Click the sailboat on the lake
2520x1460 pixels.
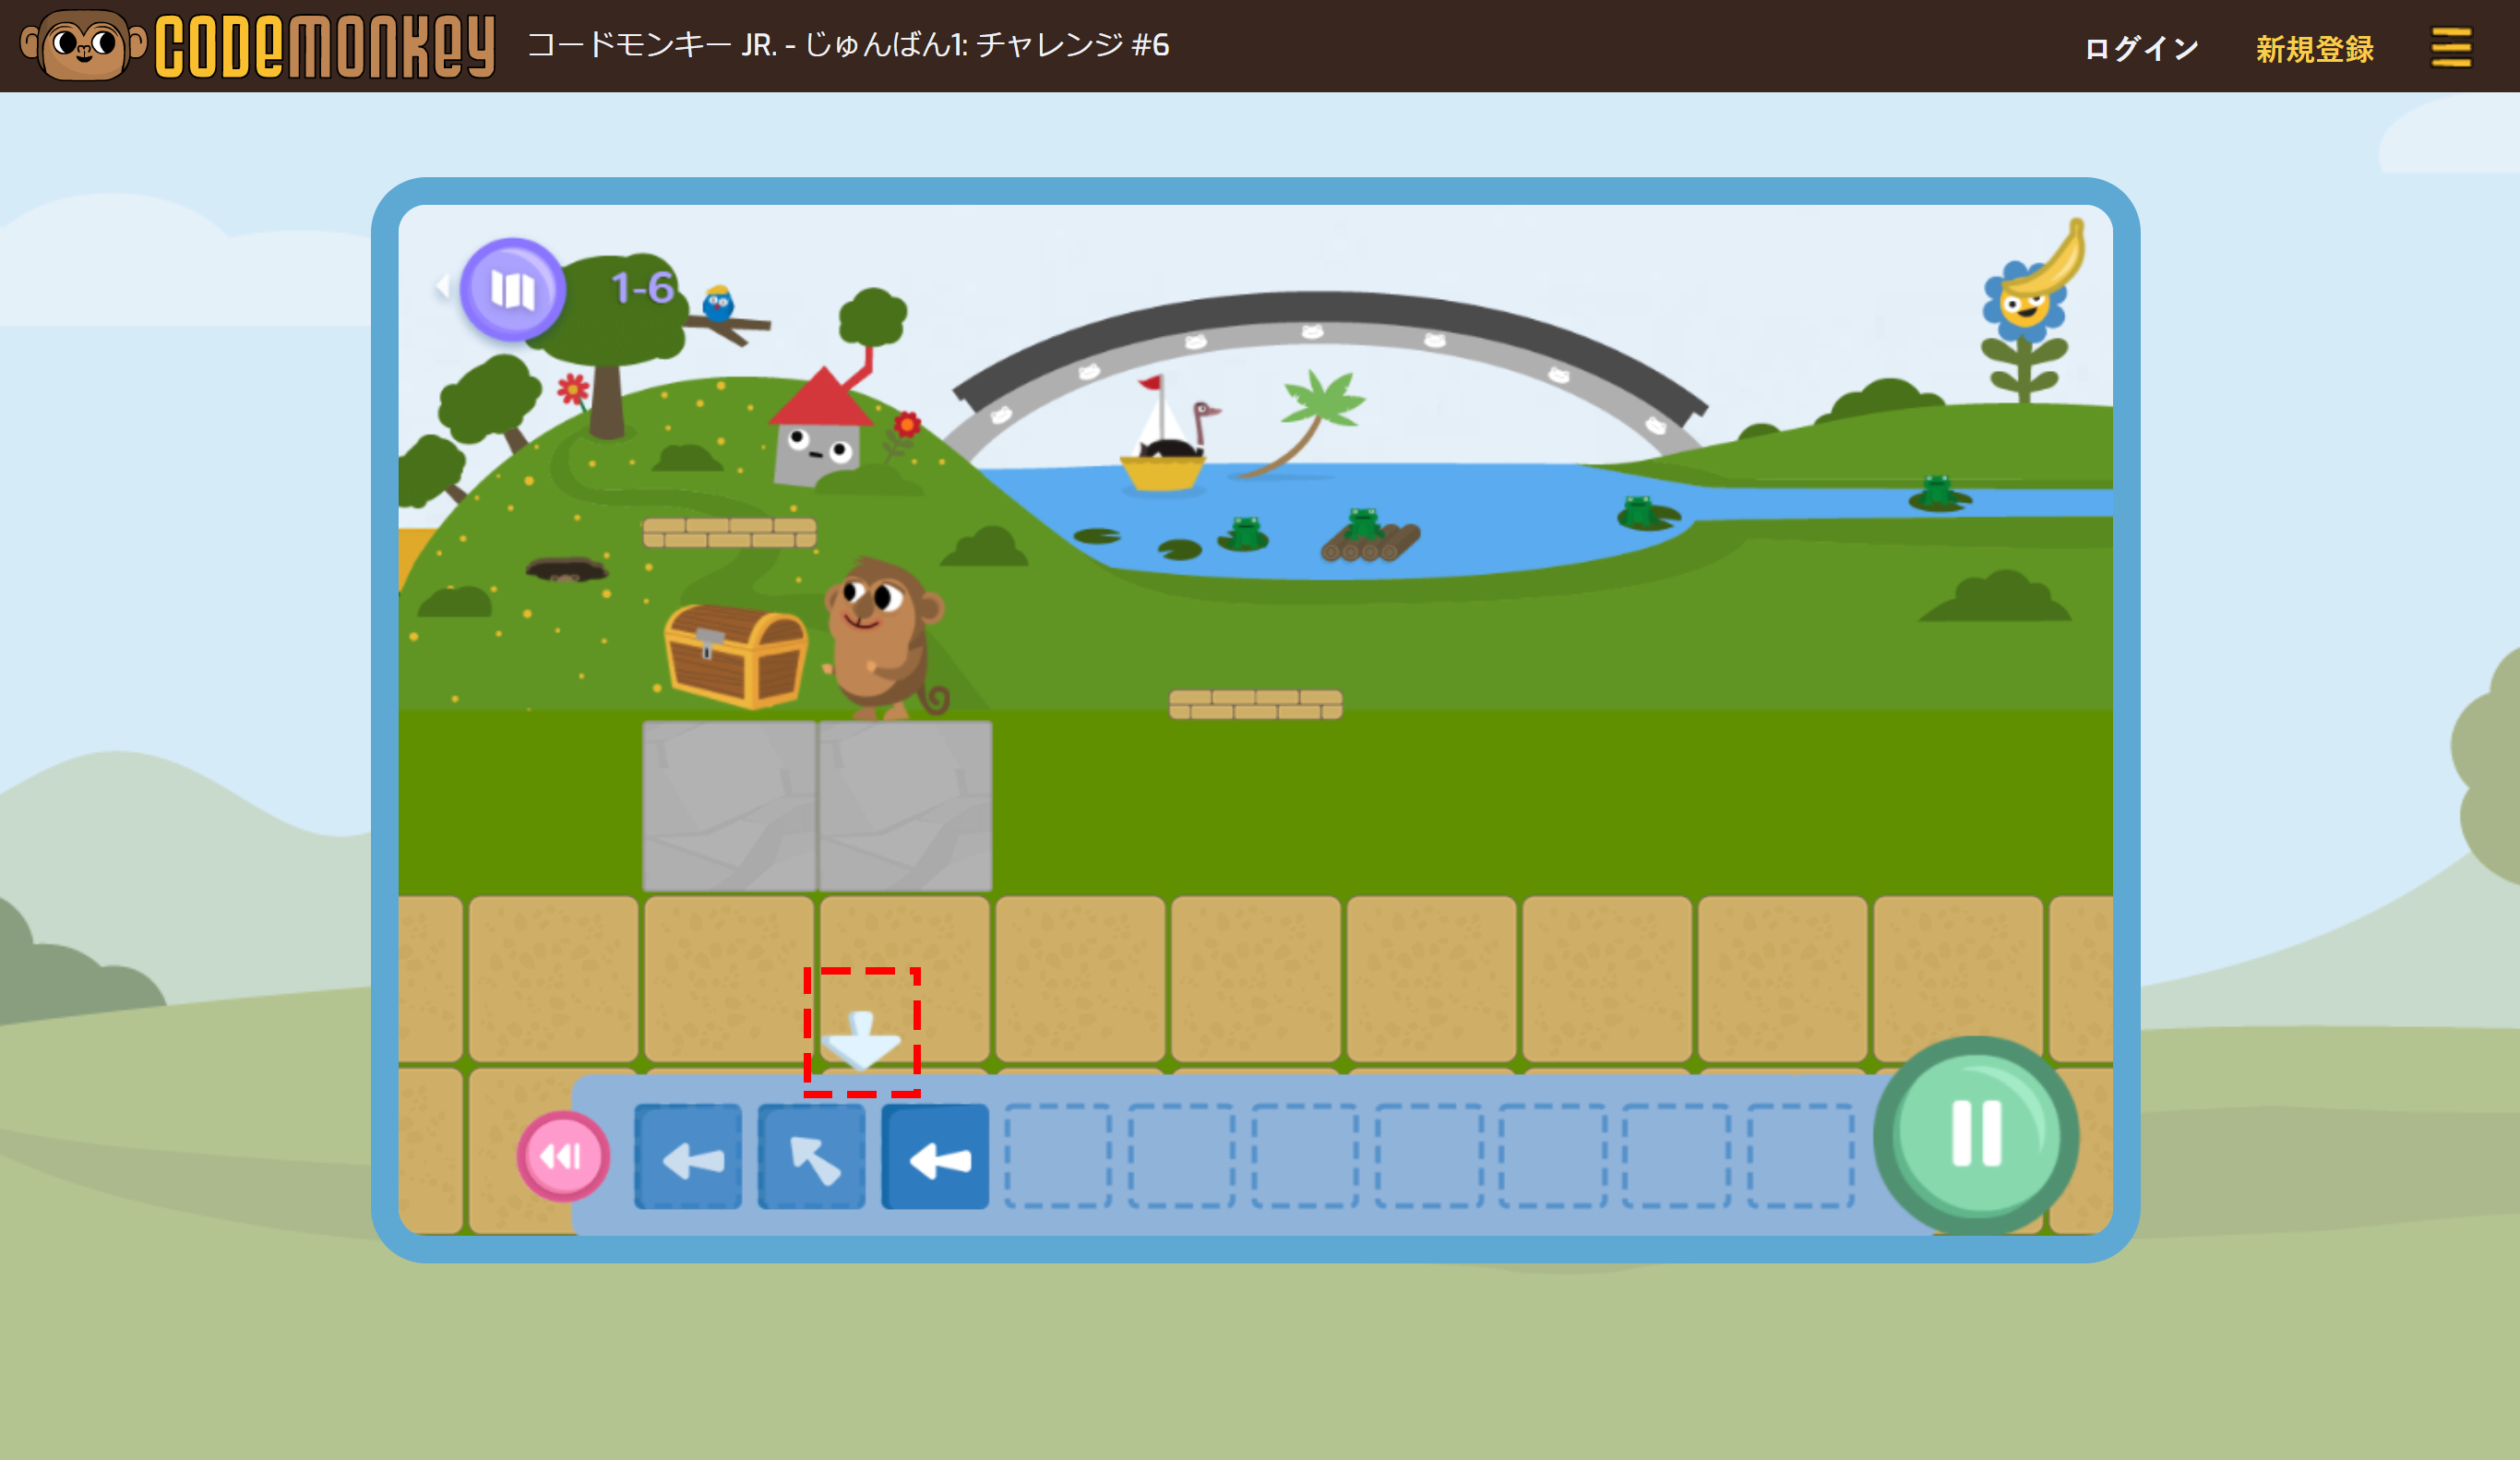coord(1162,440)
